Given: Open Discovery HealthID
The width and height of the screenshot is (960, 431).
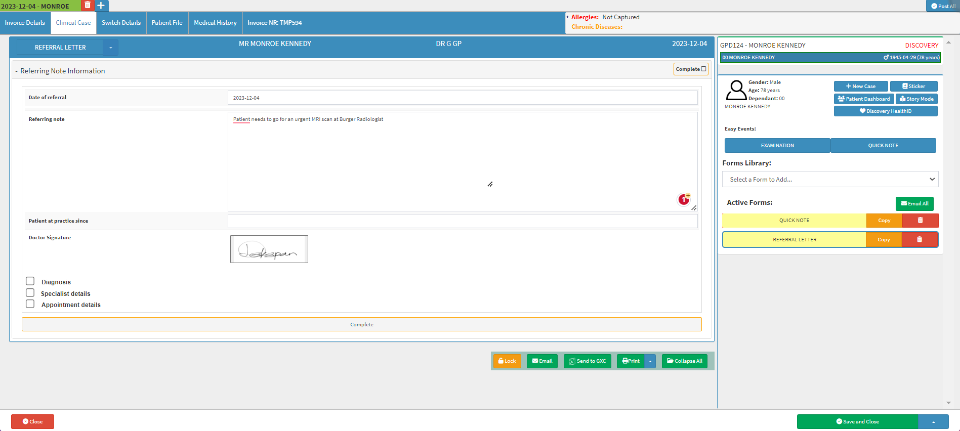Looking at the screenshot, I should (885, 111).
